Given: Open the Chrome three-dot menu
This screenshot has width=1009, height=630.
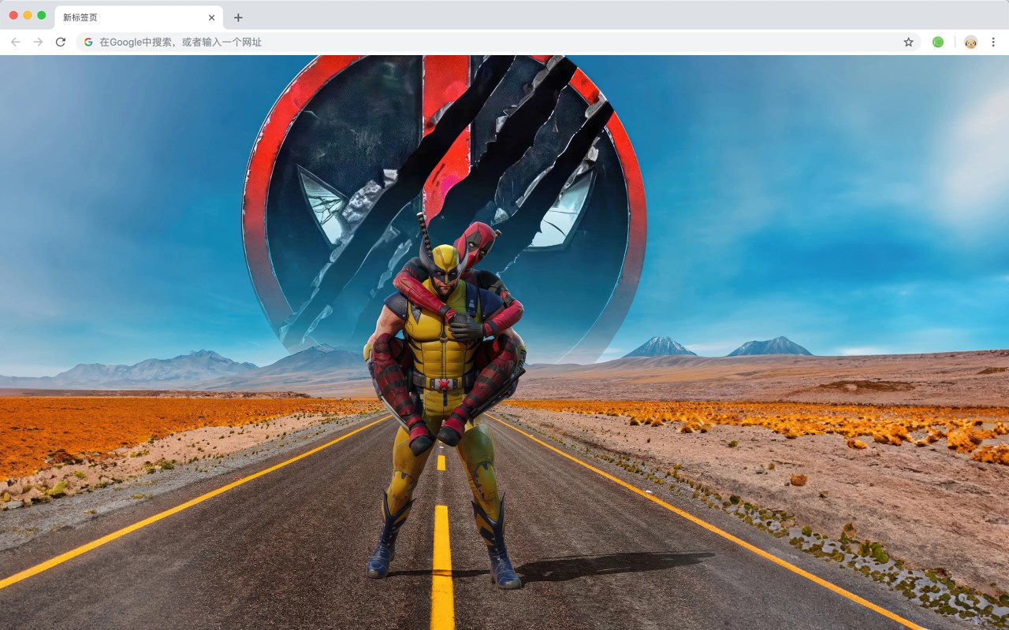Looking at the screenshot, I should point(993,42).
